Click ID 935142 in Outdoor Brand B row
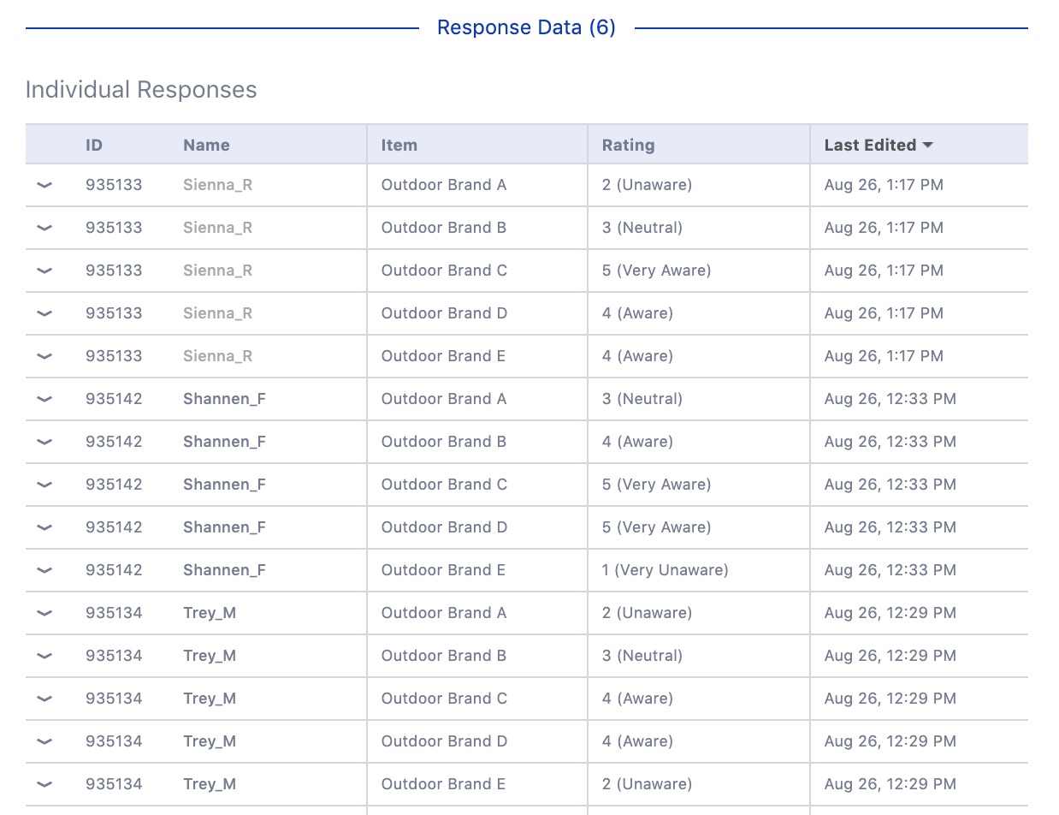The height and width of the screenshot is (815, 1059). point(114,442)
